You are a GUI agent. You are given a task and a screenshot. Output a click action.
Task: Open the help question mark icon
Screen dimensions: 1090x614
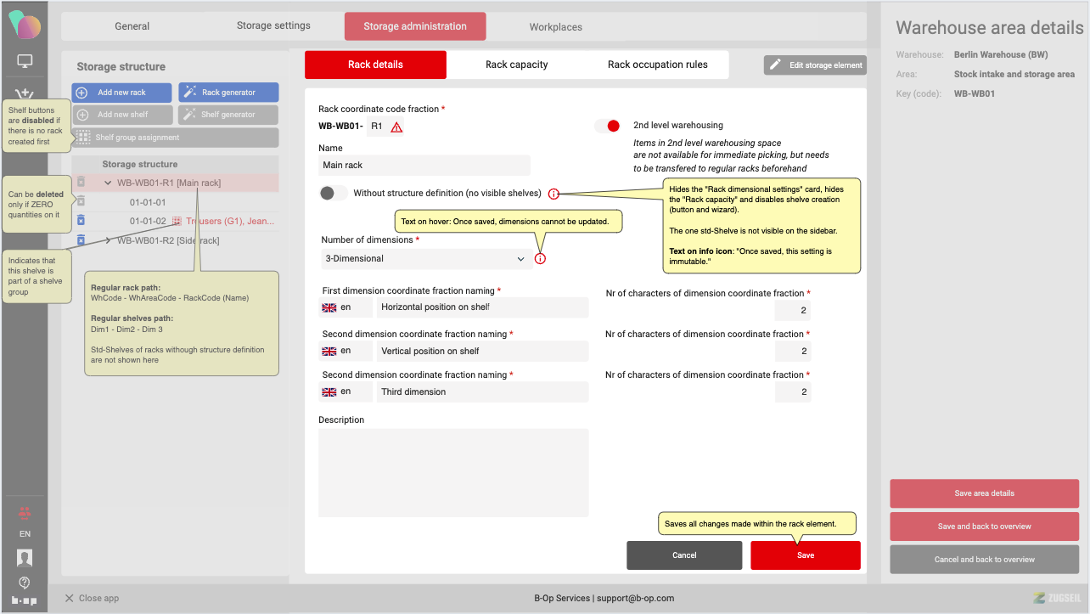(x=25, y=583)
